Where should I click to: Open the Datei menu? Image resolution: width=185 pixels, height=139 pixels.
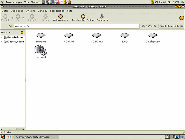(5, 11)
